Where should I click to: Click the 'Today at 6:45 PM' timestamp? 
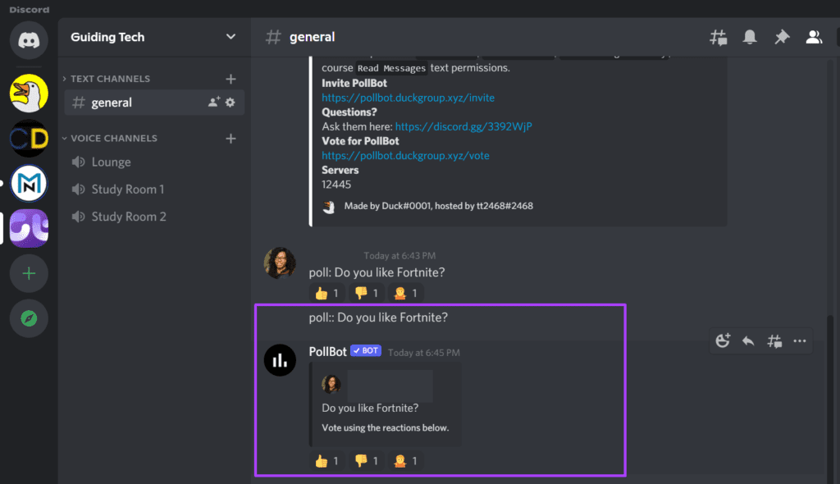(424, 353)
